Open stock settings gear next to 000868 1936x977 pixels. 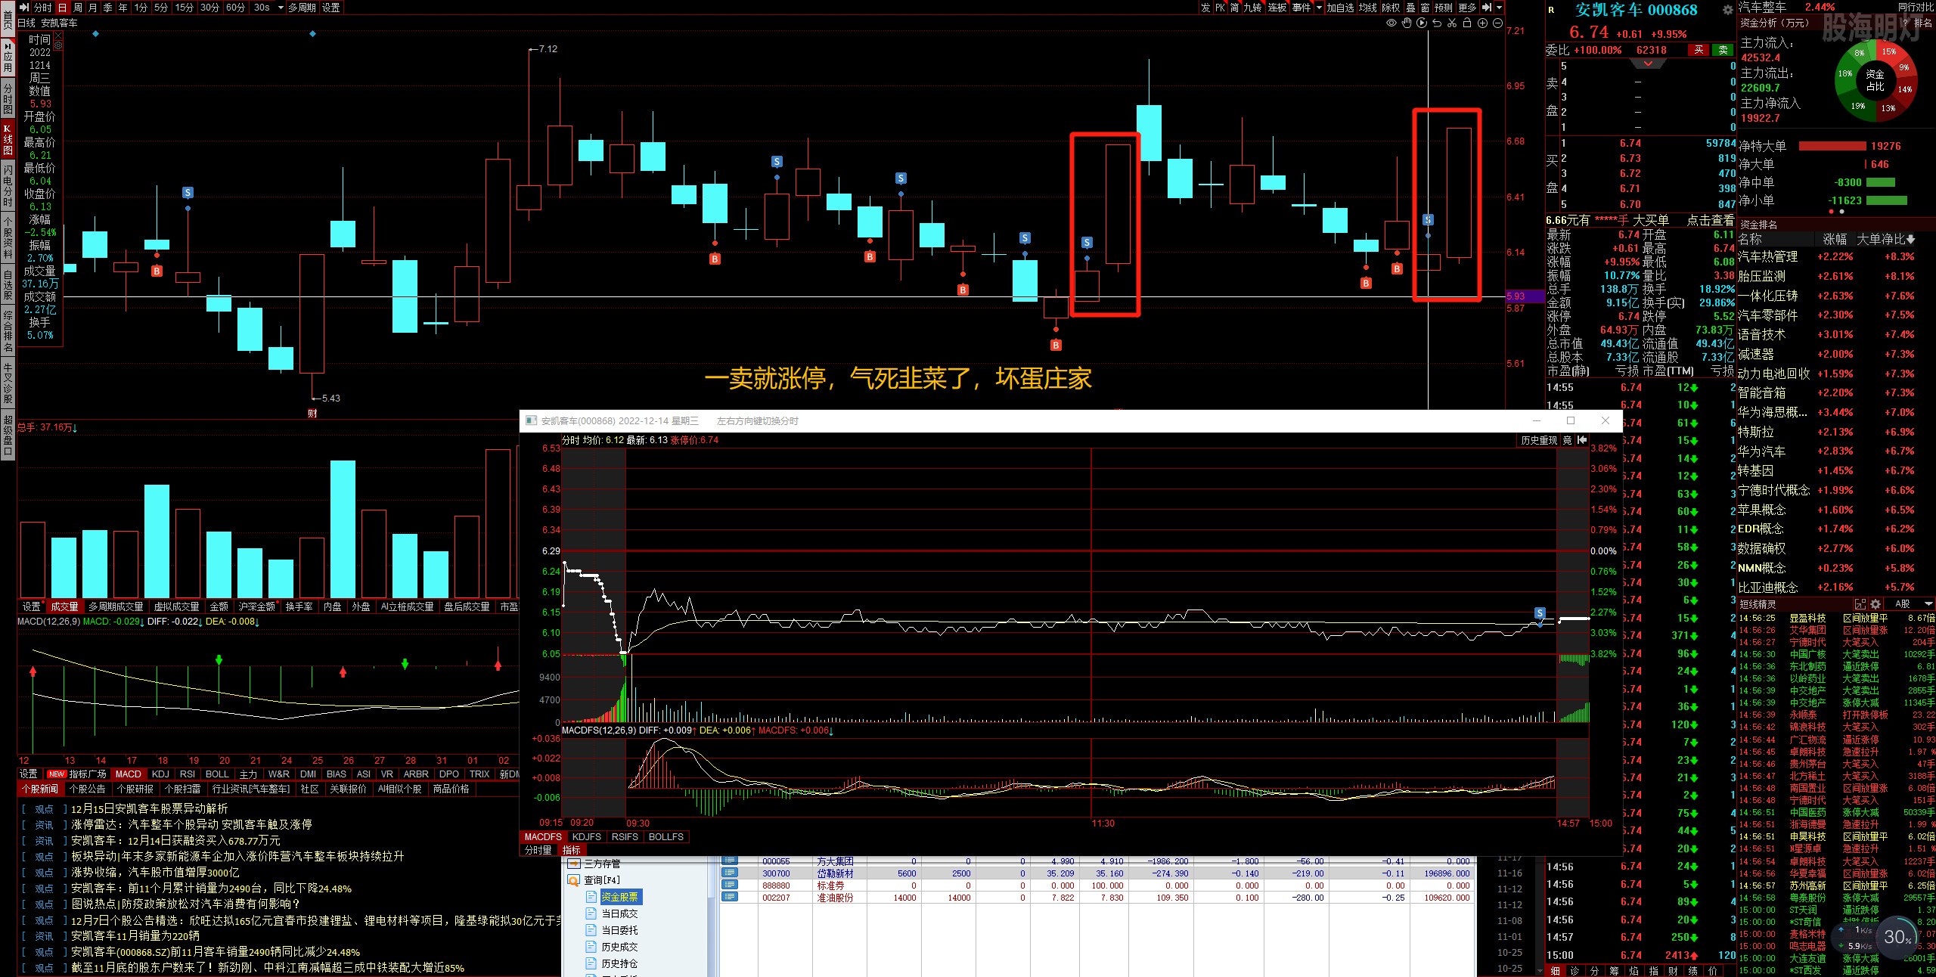pos(1727,10)
